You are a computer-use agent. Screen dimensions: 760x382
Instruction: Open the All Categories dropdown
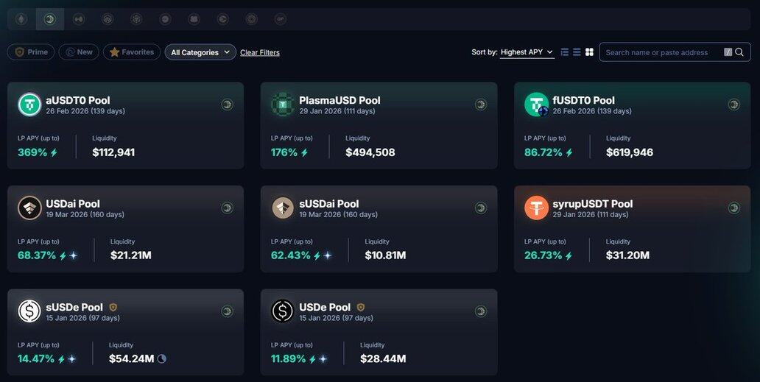pyautogui.click(x=200, y=52)
